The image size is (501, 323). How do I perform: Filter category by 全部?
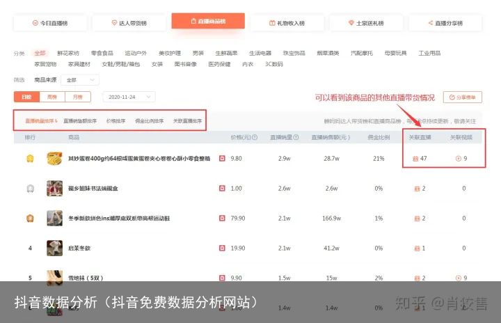click(x=40, y=53)
